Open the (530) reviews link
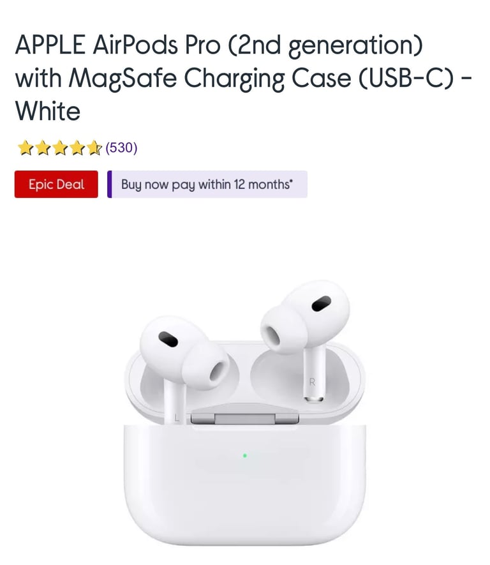490x565 pixels. (x=121, y=147)
